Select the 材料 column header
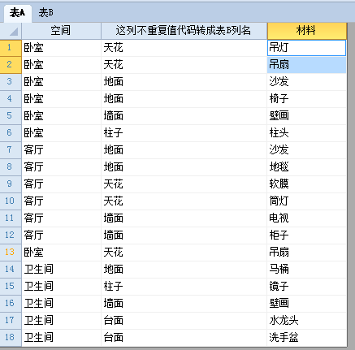355x350 pixels. (x=306, y=31)
